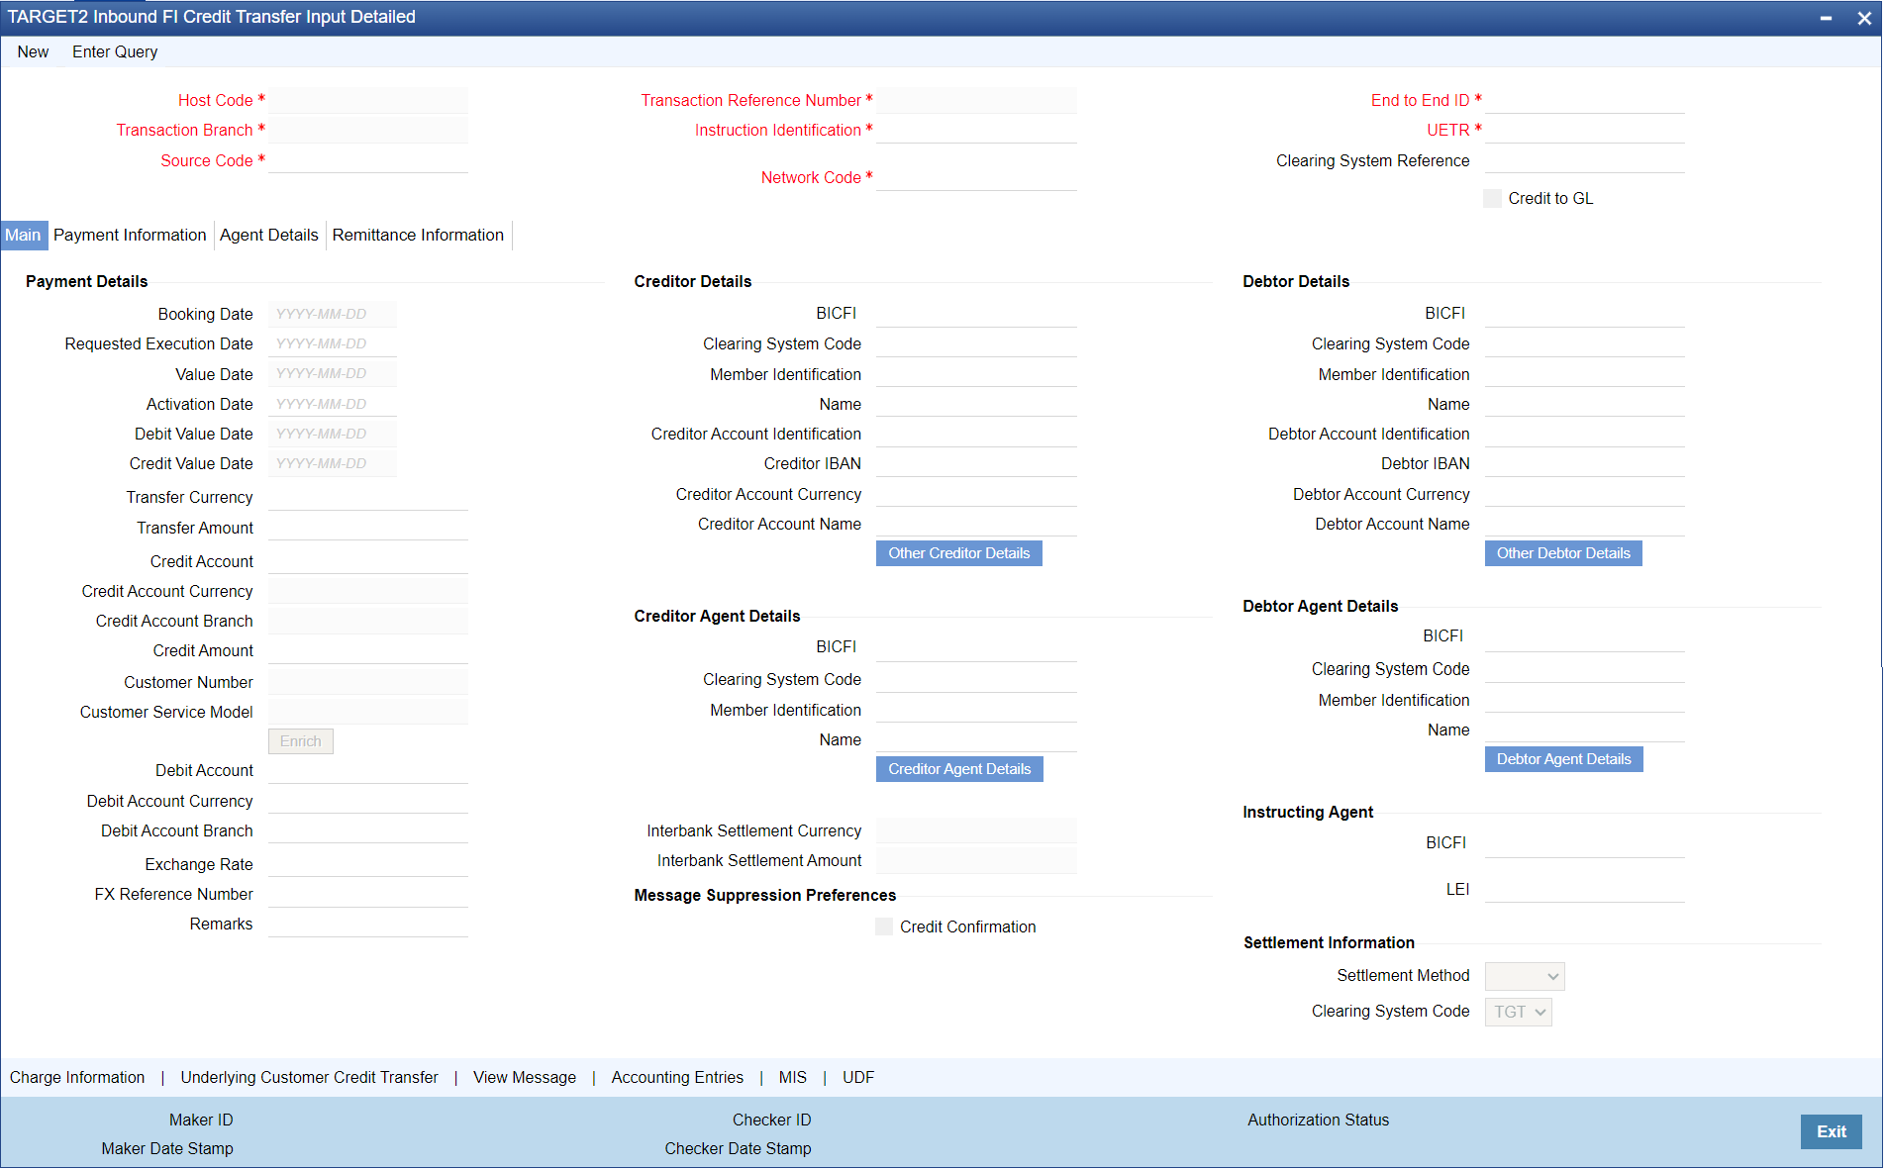The image size is (1888, 1170).
Task: Minimize the TARGET2 Inbound FI window
Action: pyautogui.click(x=1826, y=18)
